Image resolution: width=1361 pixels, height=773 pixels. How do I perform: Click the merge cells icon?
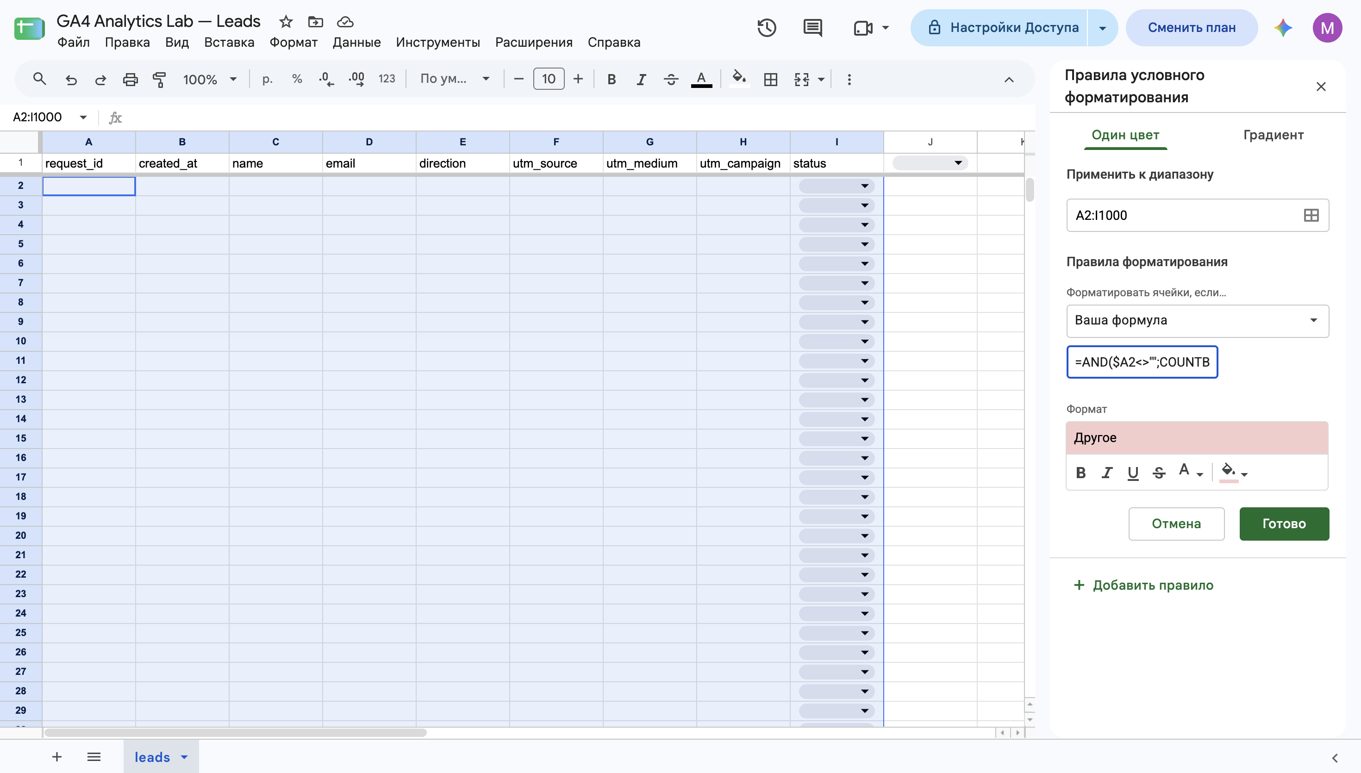(801, 80)
